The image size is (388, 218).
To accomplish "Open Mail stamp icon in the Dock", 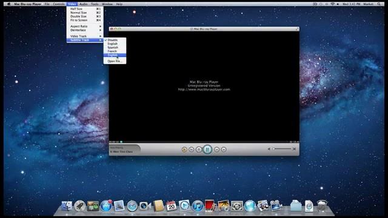I will [x=119, y=206].
